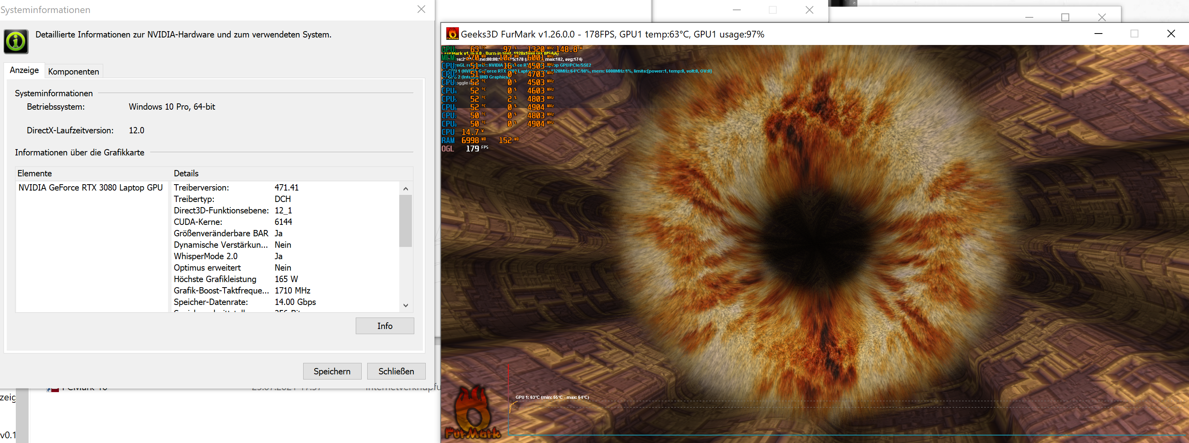Click the details list scroll-up arrow
Screen dimensions: 1189x443
[405, 189]
